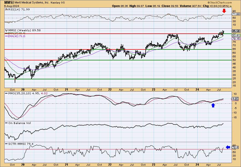Click the MMSI (Weekly) 89.58 price legend
241x167 pixels.
click(23, 30)
